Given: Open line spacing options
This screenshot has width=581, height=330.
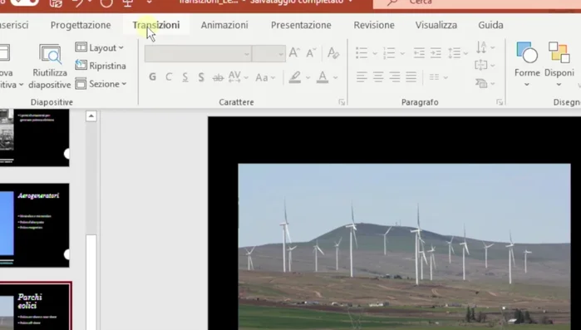Looking at the screenshot, I should 458,53.
